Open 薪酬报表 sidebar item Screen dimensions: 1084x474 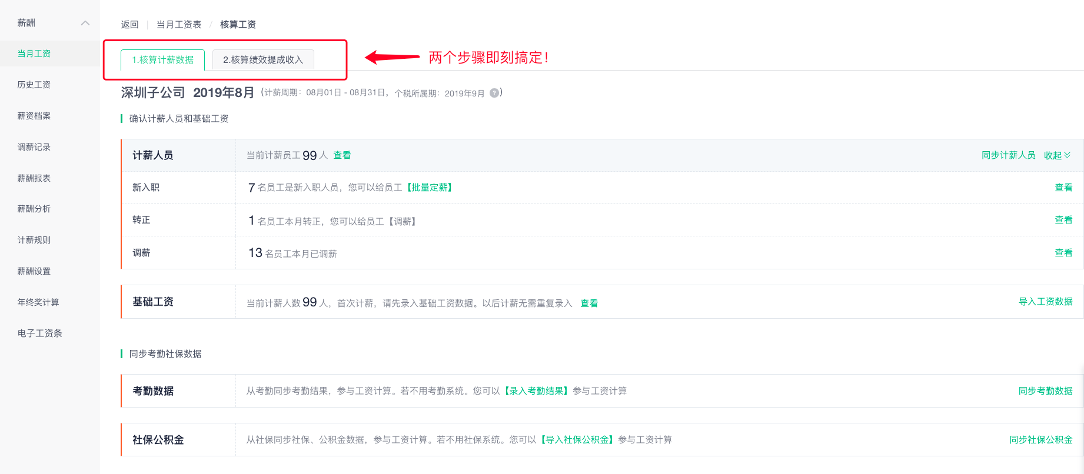34,178
